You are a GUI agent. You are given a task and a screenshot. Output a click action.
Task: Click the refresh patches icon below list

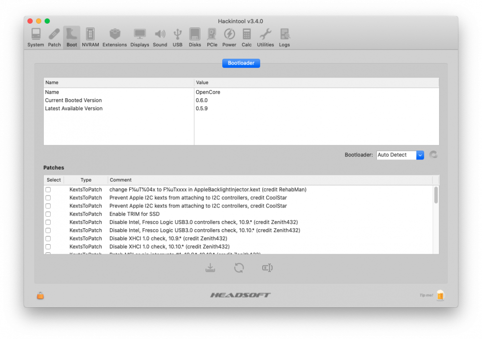click(239, 268)
